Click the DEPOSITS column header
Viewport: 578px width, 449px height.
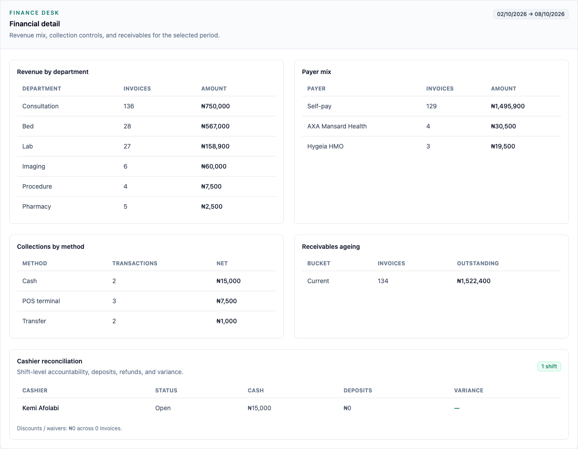click(358, 391)
